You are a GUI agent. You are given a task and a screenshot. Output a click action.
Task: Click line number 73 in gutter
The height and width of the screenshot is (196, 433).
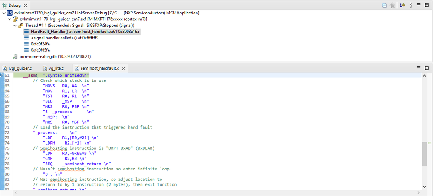7,138
